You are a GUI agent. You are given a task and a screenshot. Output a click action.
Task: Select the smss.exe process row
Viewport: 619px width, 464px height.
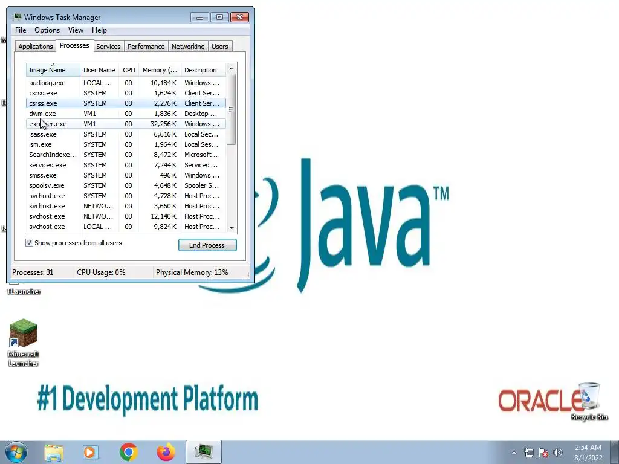click(x=126, y=175)
